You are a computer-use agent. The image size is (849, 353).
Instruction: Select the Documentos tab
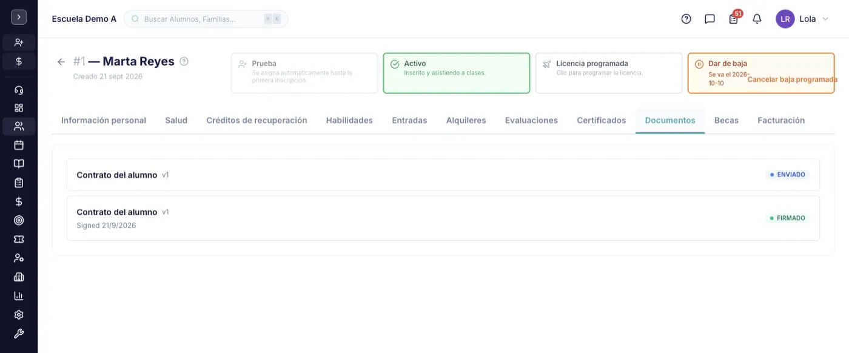(x=670, y=120)
